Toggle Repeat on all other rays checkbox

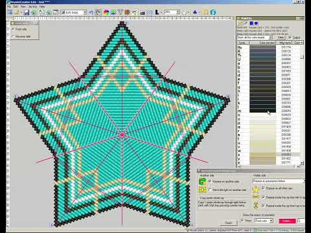(x=263, y=188)
